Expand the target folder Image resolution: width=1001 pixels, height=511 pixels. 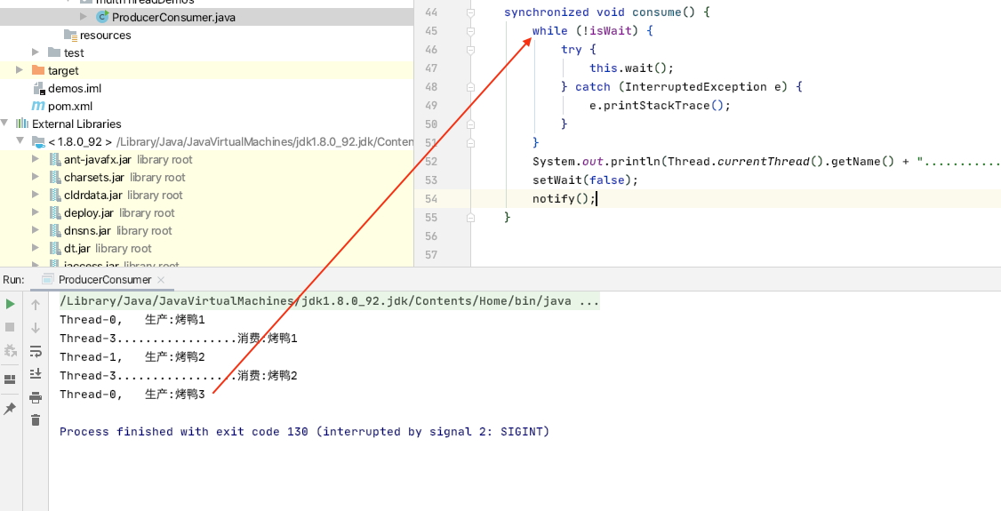click(x=20, y=70)
